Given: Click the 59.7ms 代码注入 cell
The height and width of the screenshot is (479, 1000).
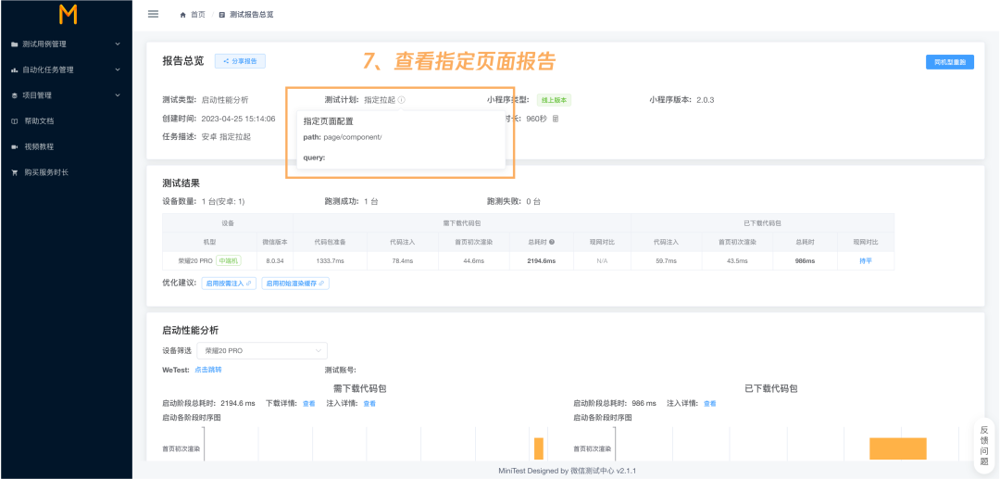Looking at the screenshot, I should (x=666, y=261).
